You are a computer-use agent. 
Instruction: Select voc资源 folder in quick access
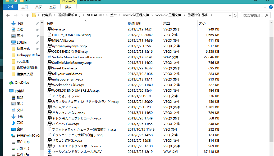[20, 61]
